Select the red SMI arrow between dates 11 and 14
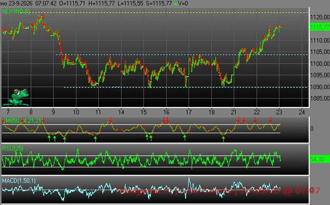Image resolution: width=330 pixels, height=205 pixels. pos(111,120)
